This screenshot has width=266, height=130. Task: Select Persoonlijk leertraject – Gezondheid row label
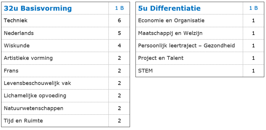(186, 46)
